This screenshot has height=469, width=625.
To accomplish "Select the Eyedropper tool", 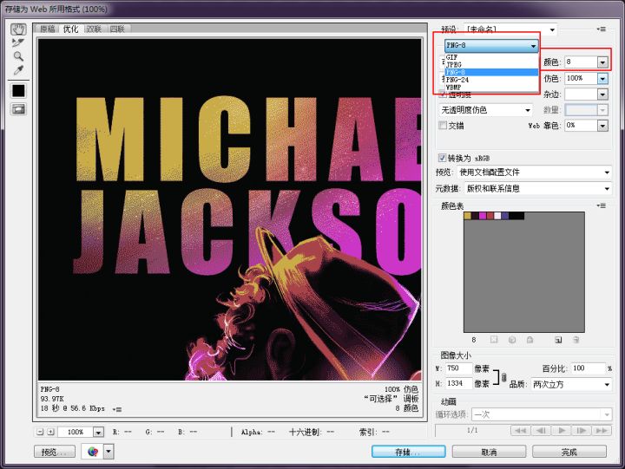I will pyautogui.click(x=18, y=70).
